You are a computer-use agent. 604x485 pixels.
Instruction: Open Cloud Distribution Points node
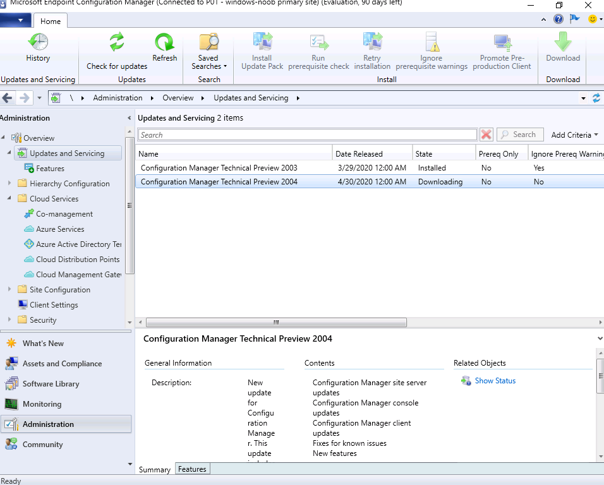[x=78, y=260]
